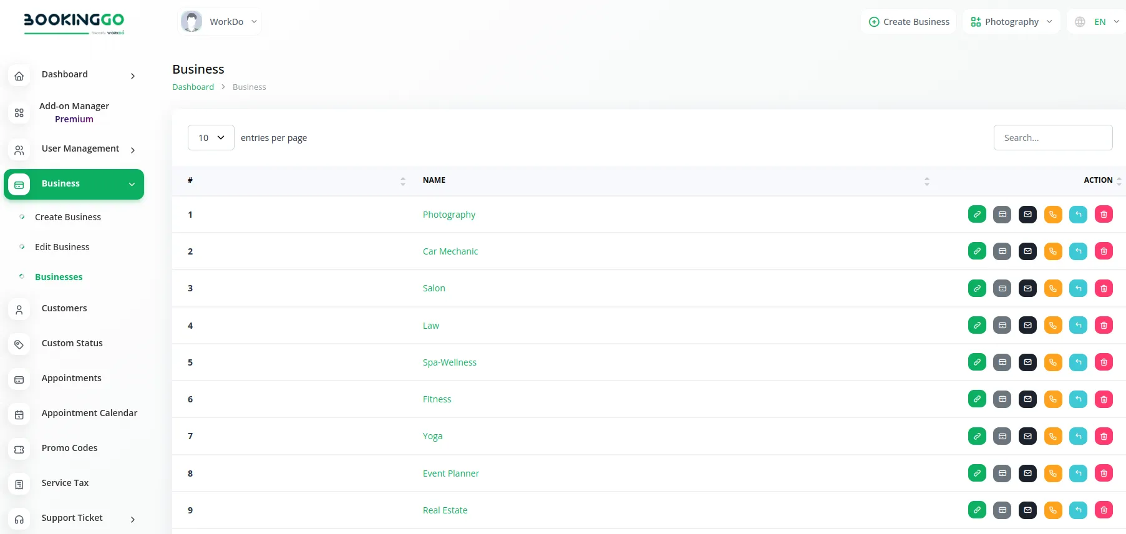Click the teal arrow icon for Law row
Screen dimensions: 1126x534
coord(1079,325)
